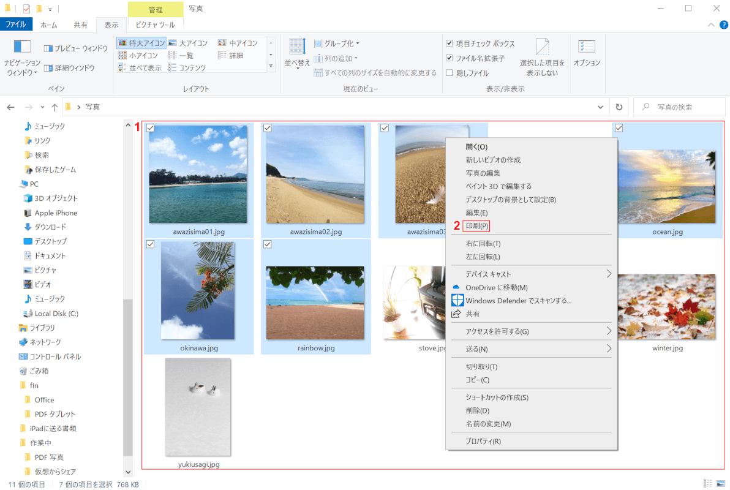The width and height of the screenshot is (730, 490).
Task: Expand the address bar history dropdown
Action: click(600, 107)
